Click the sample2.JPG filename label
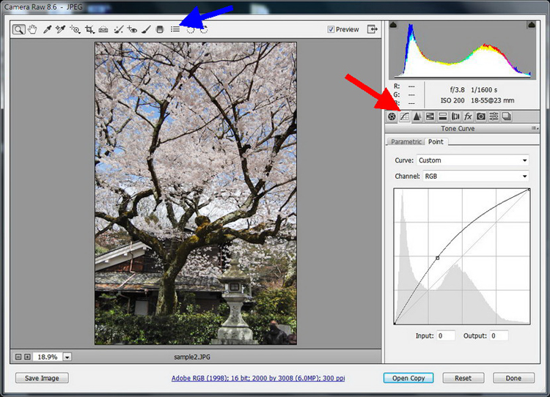Viewport: 550px width, 397px height. point(192,357)
